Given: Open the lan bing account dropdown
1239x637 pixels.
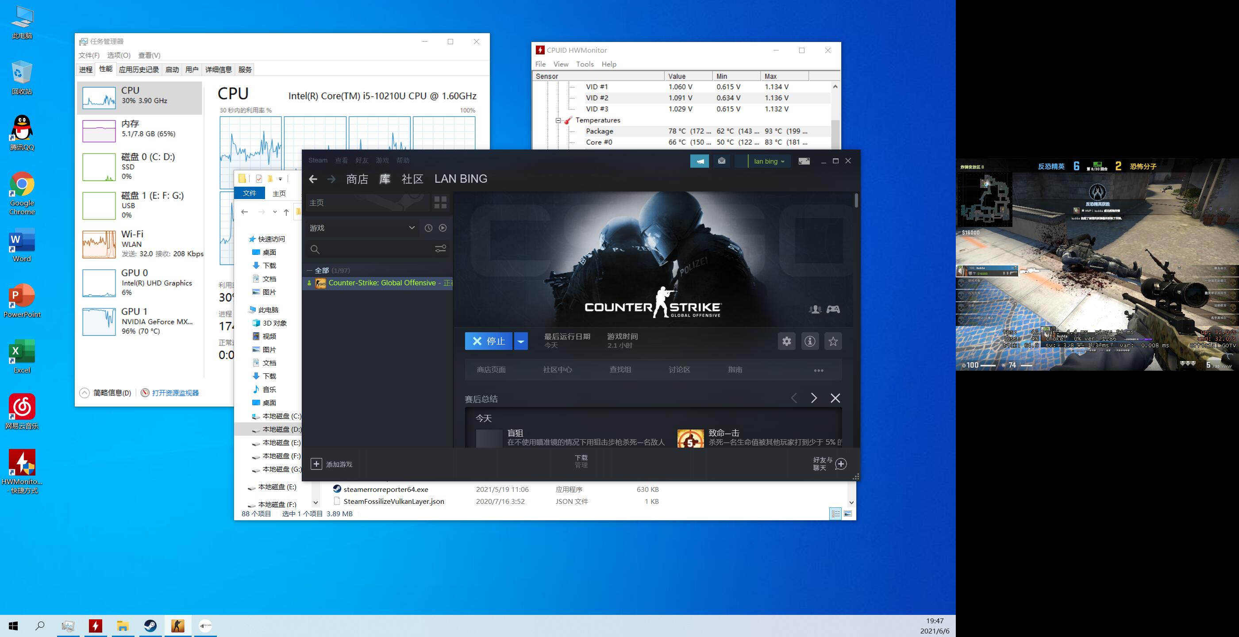Looking at the screenshot, I should pos(769,161).
